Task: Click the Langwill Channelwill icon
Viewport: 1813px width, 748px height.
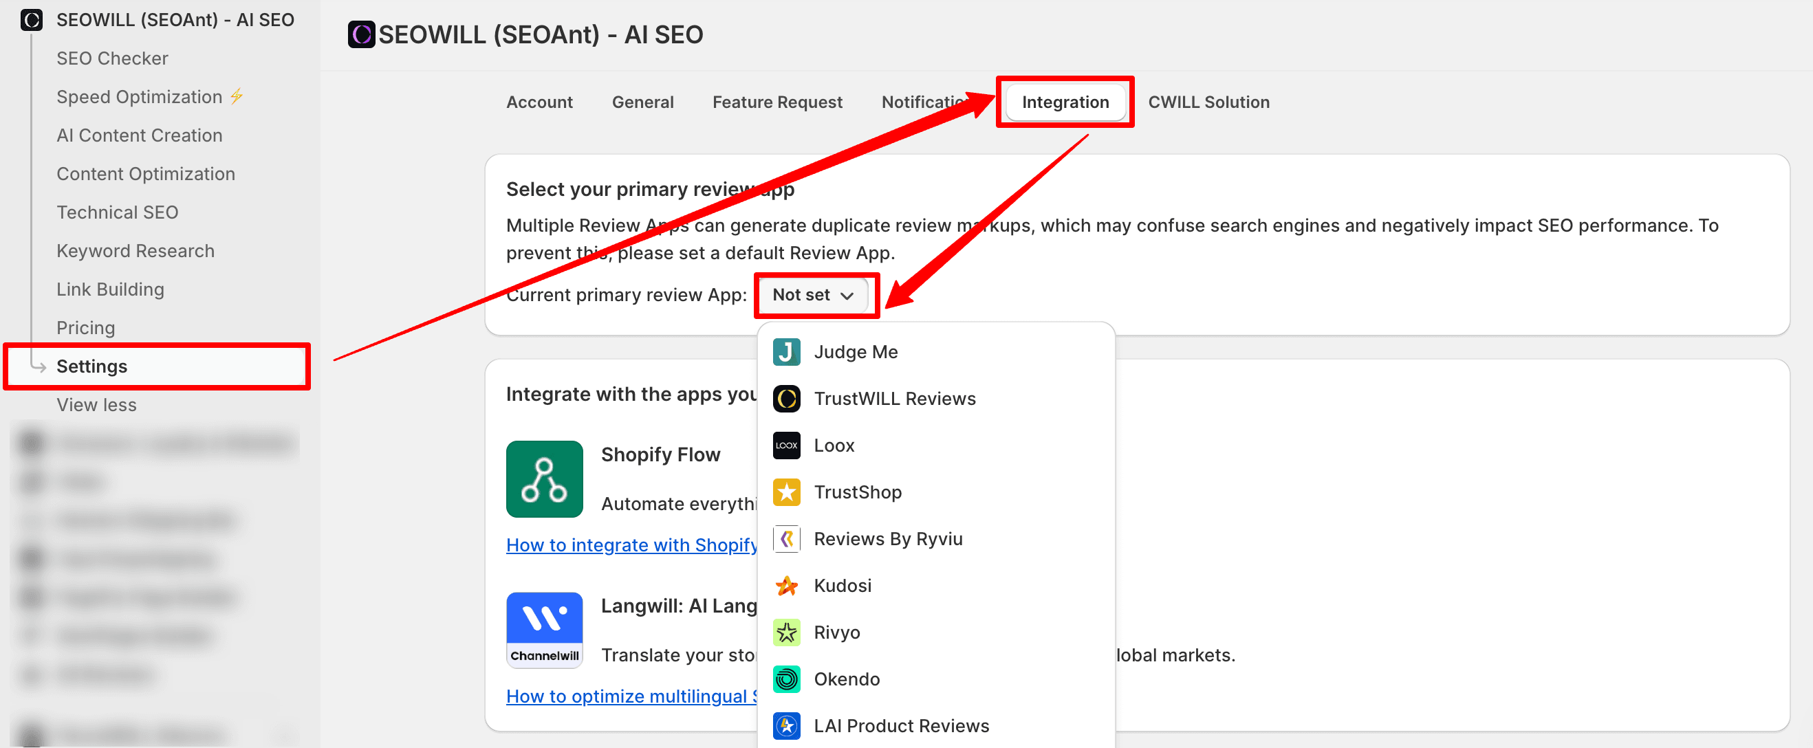Action: click(x=544, y=630)
